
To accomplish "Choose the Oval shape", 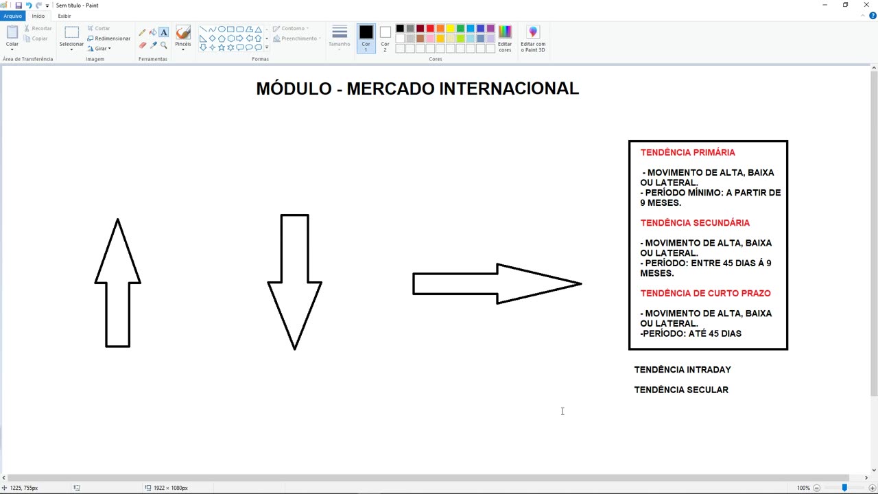I will (x=222, y=30).
